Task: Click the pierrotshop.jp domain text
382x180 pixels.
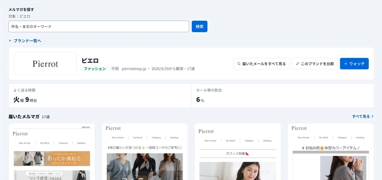Action: (134, 69)
